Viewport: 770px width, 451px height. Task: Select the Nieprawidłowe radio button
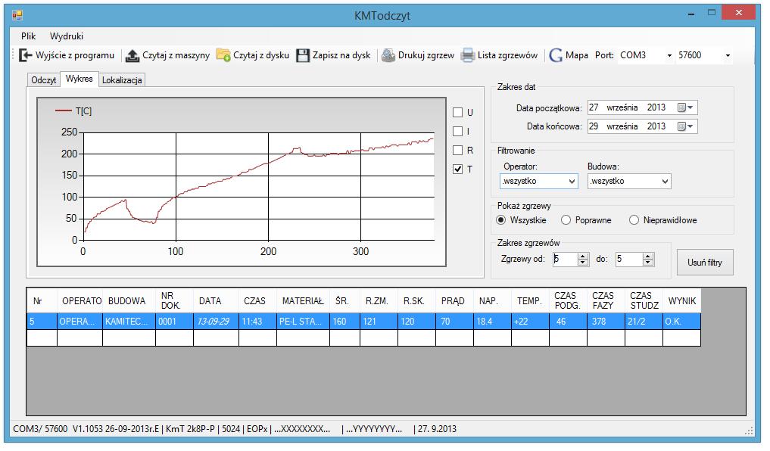[x=634, y=220]
